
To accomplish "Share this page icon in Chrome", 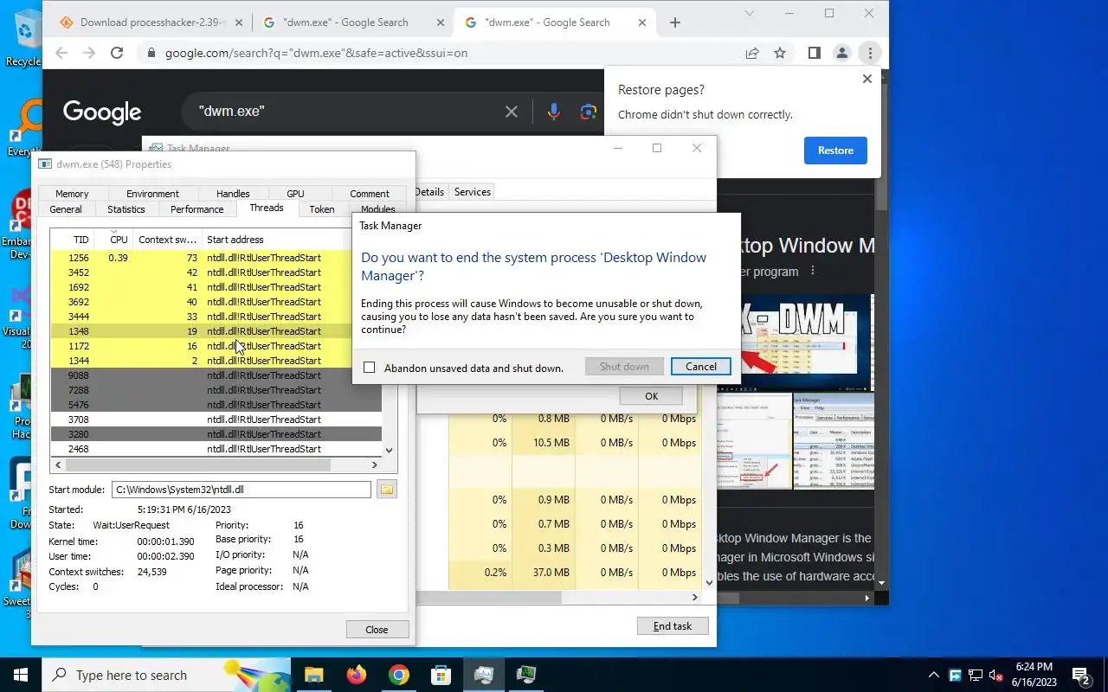I will coord(752,53).
